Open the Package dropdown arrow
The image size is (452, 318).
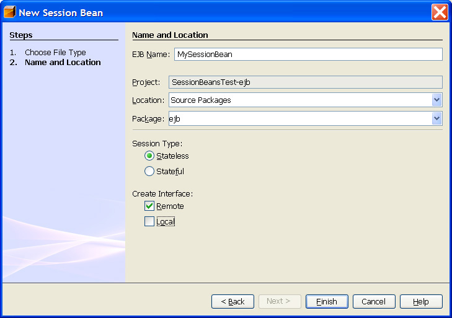point(437,118)
